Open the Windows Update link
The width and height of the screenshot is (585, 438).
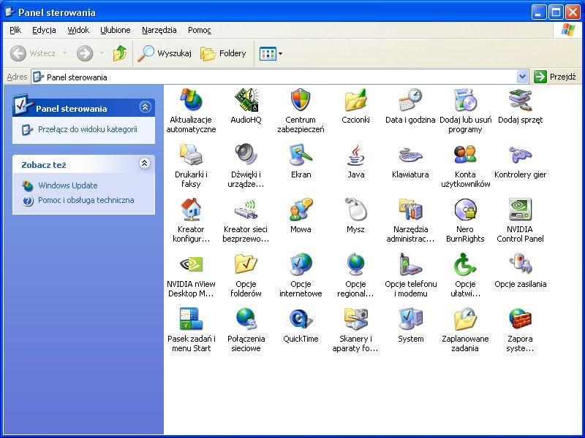pyautogui.click(x=67, y=185)
